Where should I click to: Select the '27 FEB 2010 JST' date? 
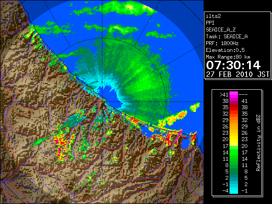(238, 74)
